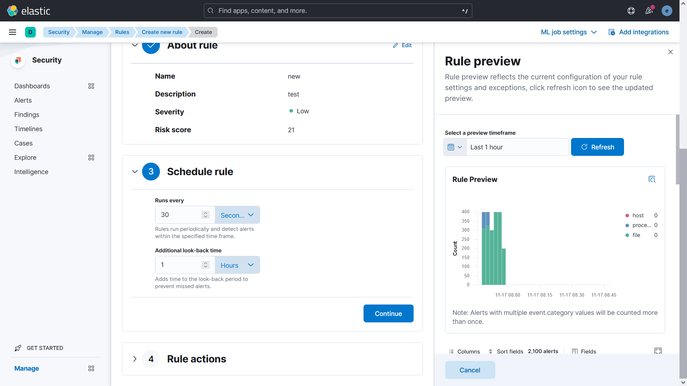Viewport: 687px width, 386px height.
Task: Edit the About rule section with the pencil
Action: pyautogui.click(x=402, y=45)
